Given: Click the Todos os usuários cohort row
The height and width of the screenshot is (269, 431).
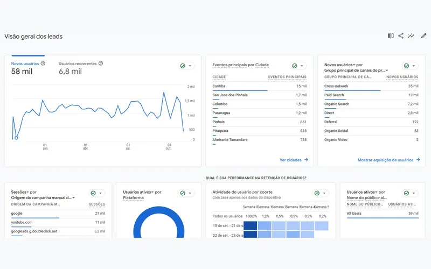Looking at the screenshot, I should pos(270,216).
